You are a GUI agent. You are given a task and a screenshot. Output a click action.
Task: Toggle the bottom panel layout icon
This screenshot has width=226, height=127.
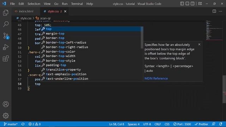[187, 4]
